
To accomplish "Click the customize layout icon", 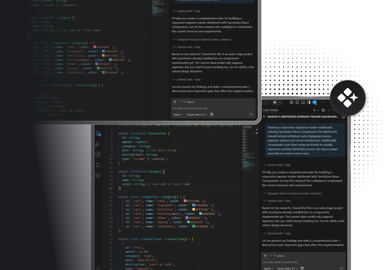I will coord(291,102).
